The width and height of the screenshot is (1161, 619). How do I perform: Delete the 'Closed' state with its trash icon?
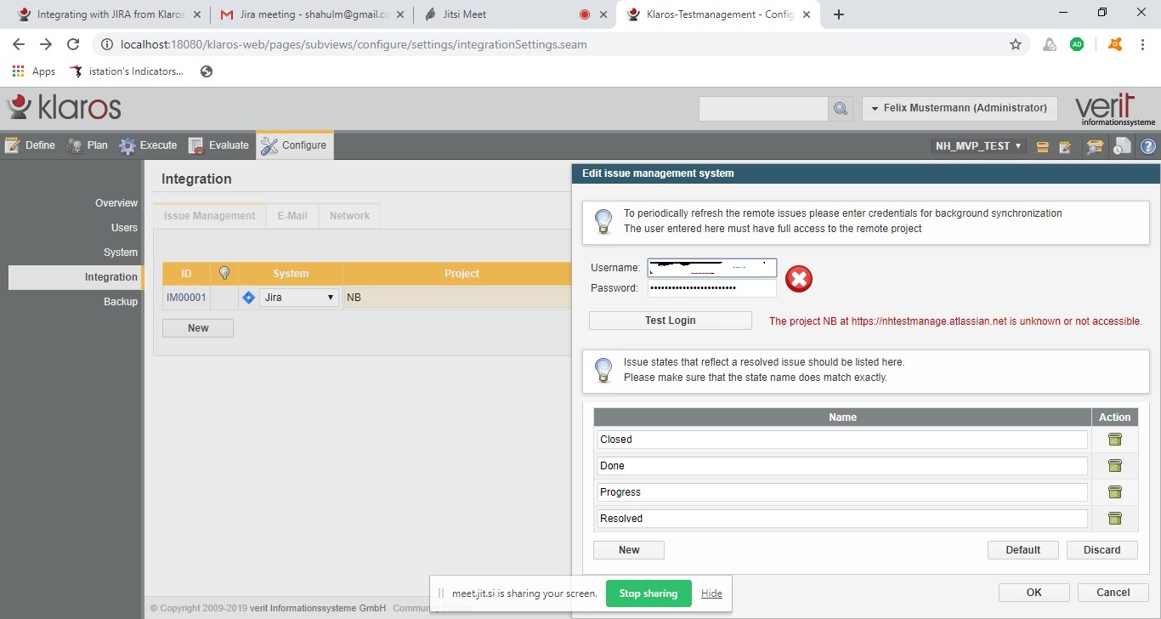pos(1114,440)
